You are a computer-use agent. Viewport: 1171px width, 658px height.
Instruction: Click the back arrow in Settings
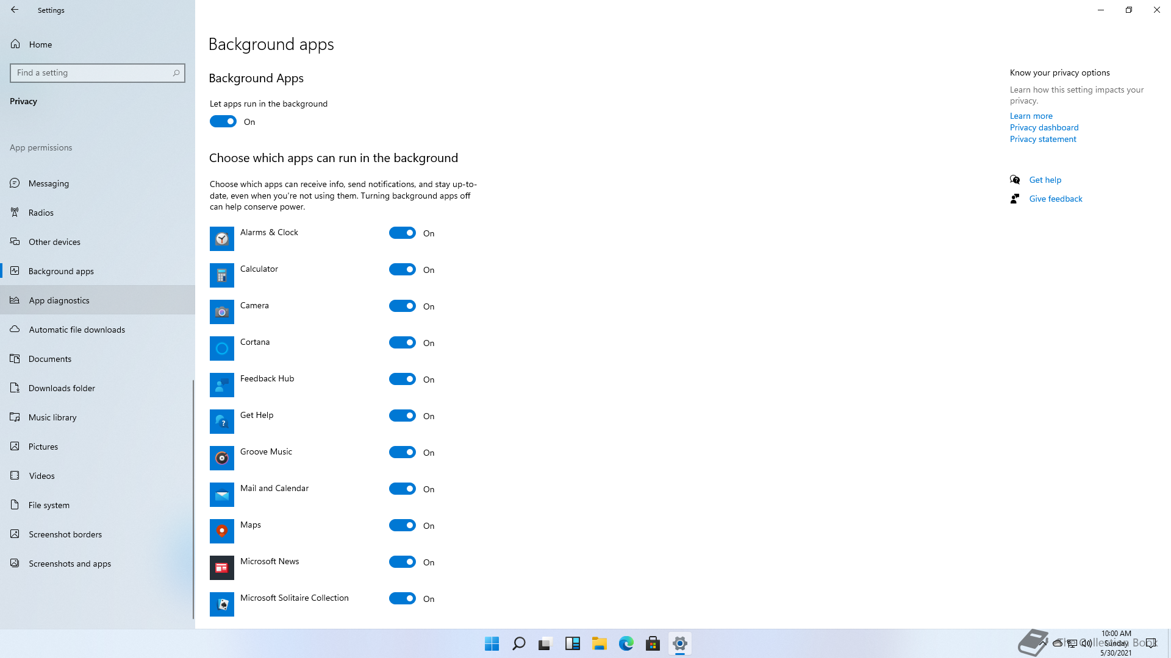click(15, 10)
